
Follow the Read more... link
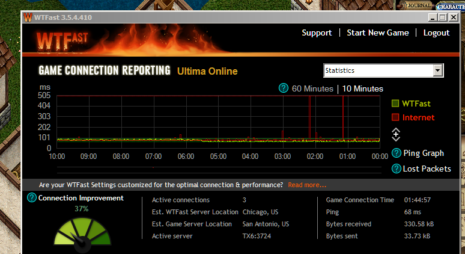pyautogui.click(x=307, y=185)
